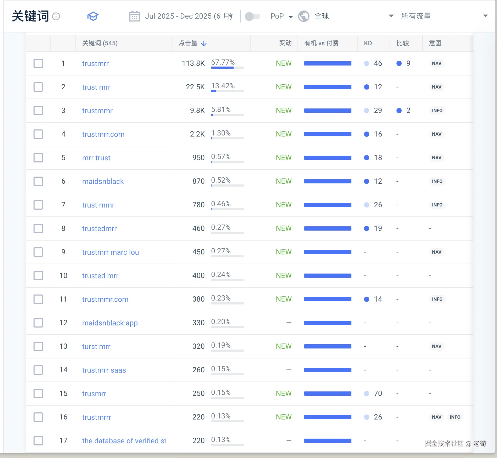Click the NAV badge in trustmrrr row
Image resolution: width=497 pixels, height=458 pixels.
[x=437, y=417]
